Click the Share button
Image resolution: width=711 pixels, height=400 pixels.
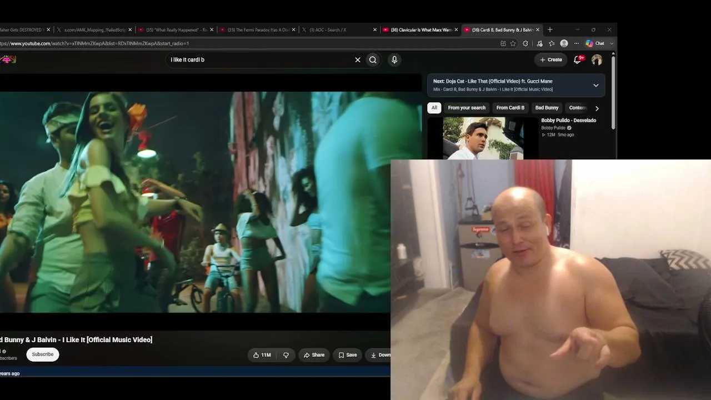tap(314, 355)
